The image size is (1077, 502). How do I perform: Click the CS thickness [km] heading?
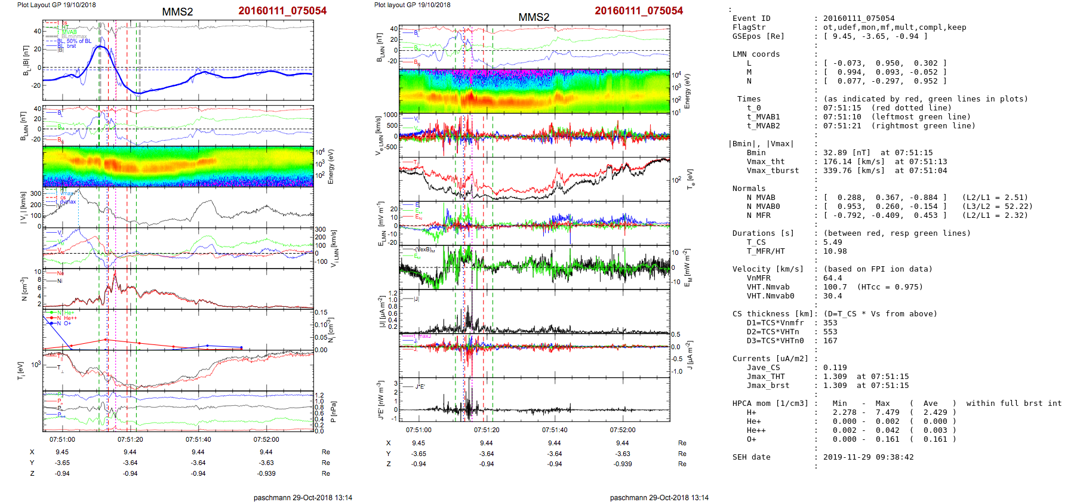(x=773, y=314)
